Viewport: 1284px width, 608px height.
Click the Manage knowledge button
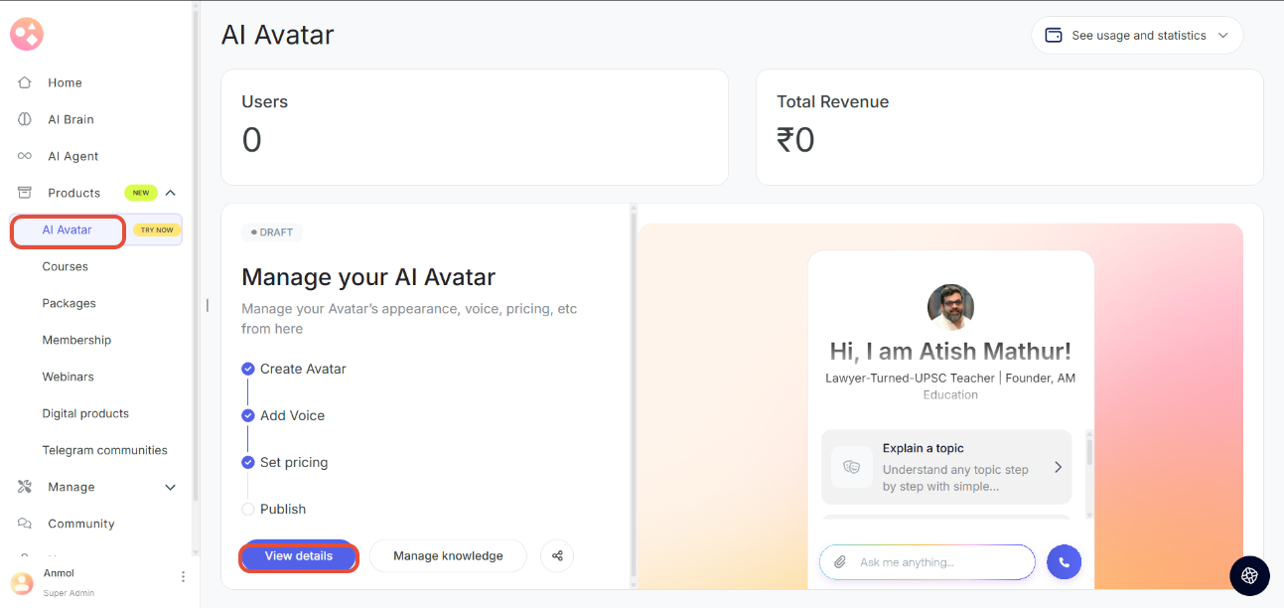pyautogui.click(x=448, y=555)
